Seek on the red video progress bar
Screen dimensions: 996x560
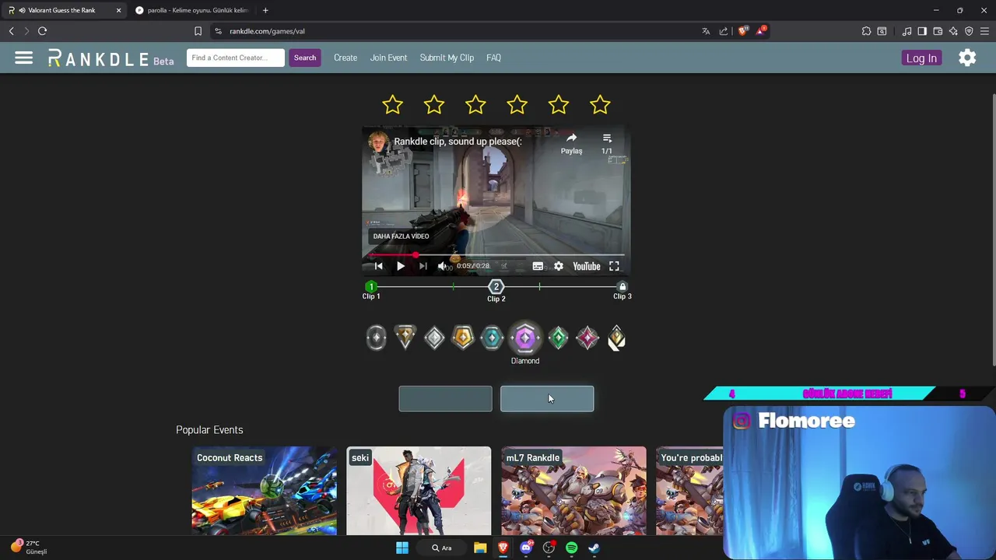(x=496, y=255)
